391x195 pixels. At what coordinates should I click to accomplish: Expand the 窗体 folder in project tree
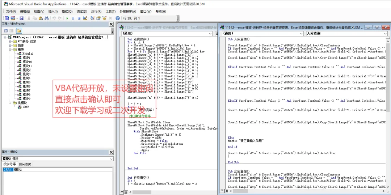tap(10, 46)
